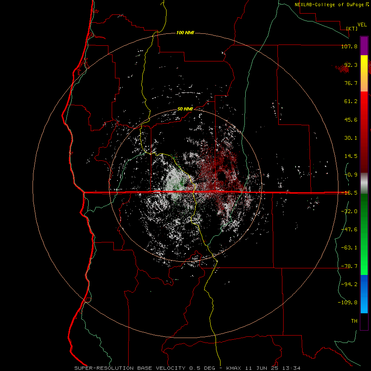Click the [KT] units label
371x371 pixels.
point(352,28)
